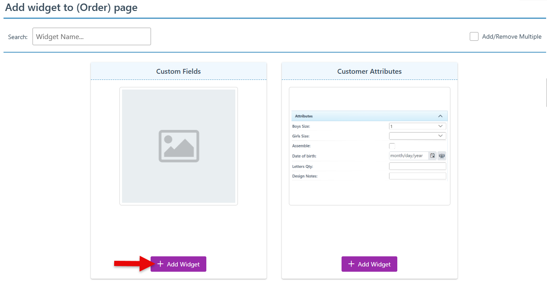The image size is (547, 284).
Task: Click the 'Attributes' panel title text
Action: pos(304,116)
